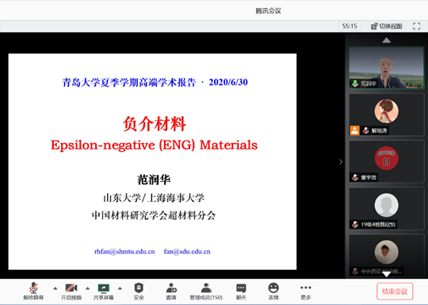This screenshot has height=305, width=428.
Task: Unmute microphone in the bottom toolbar
Action: (33, 291)
